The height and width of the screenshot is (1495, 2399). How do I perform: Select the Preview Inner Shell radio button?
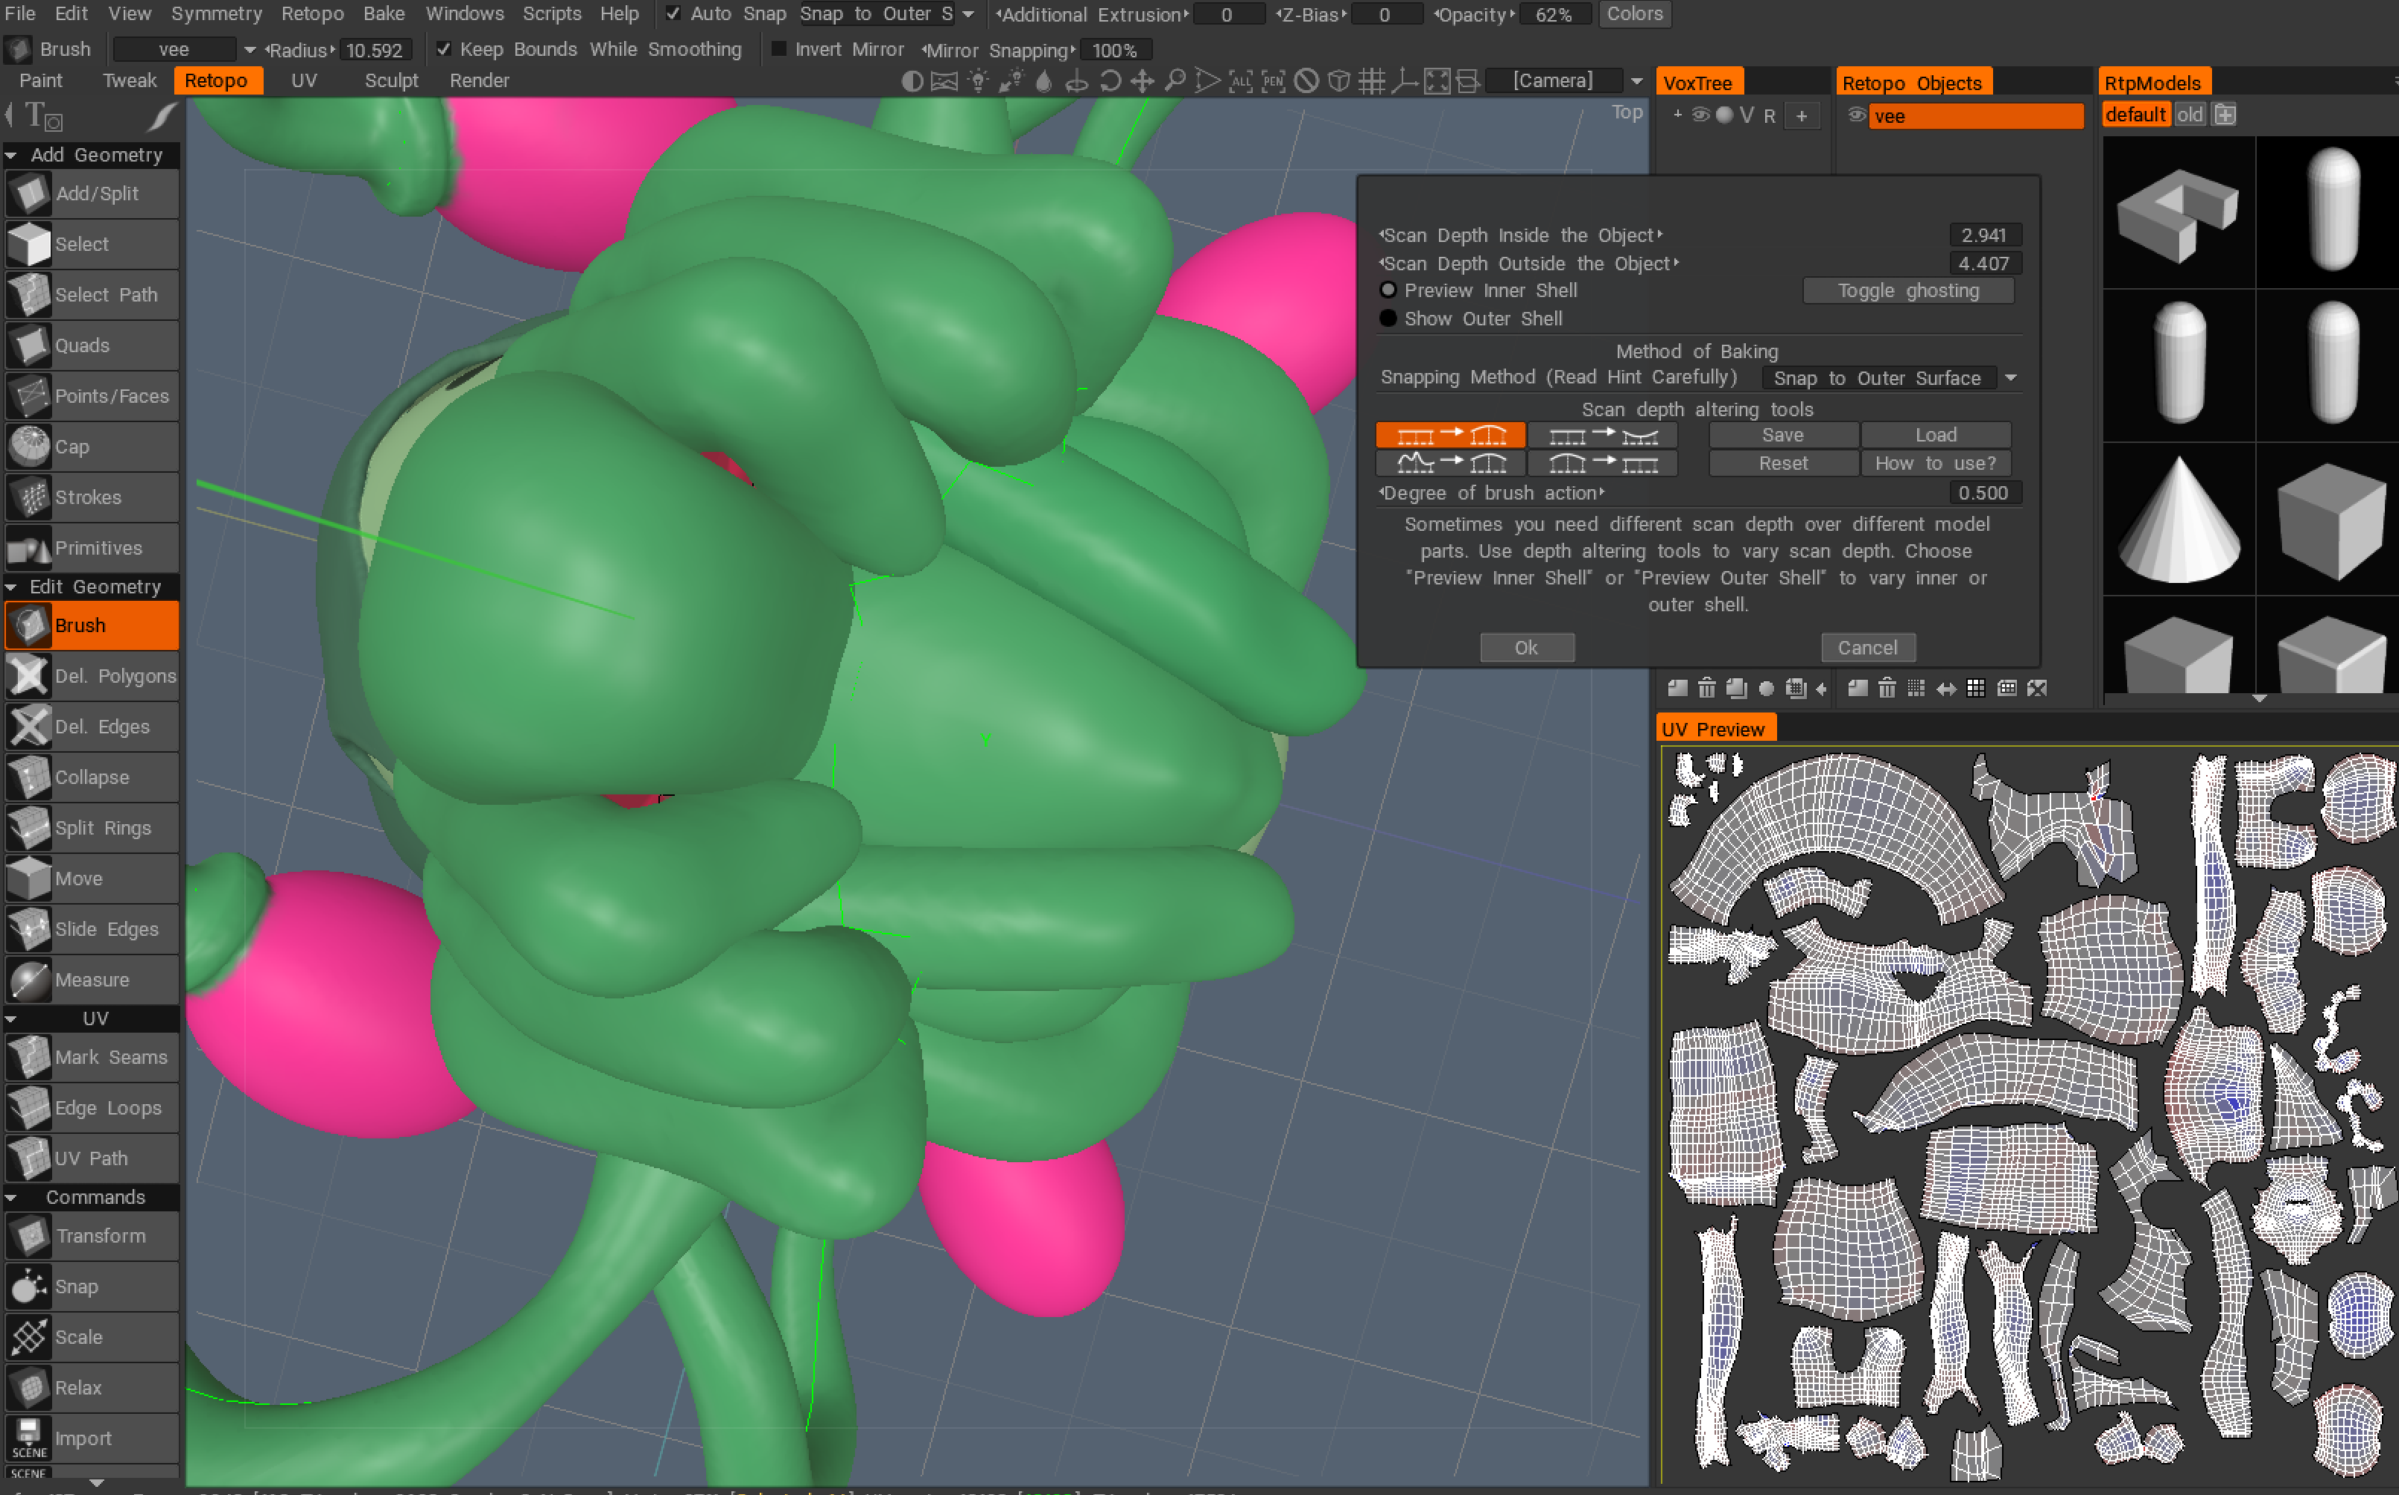click(1388, 290)
